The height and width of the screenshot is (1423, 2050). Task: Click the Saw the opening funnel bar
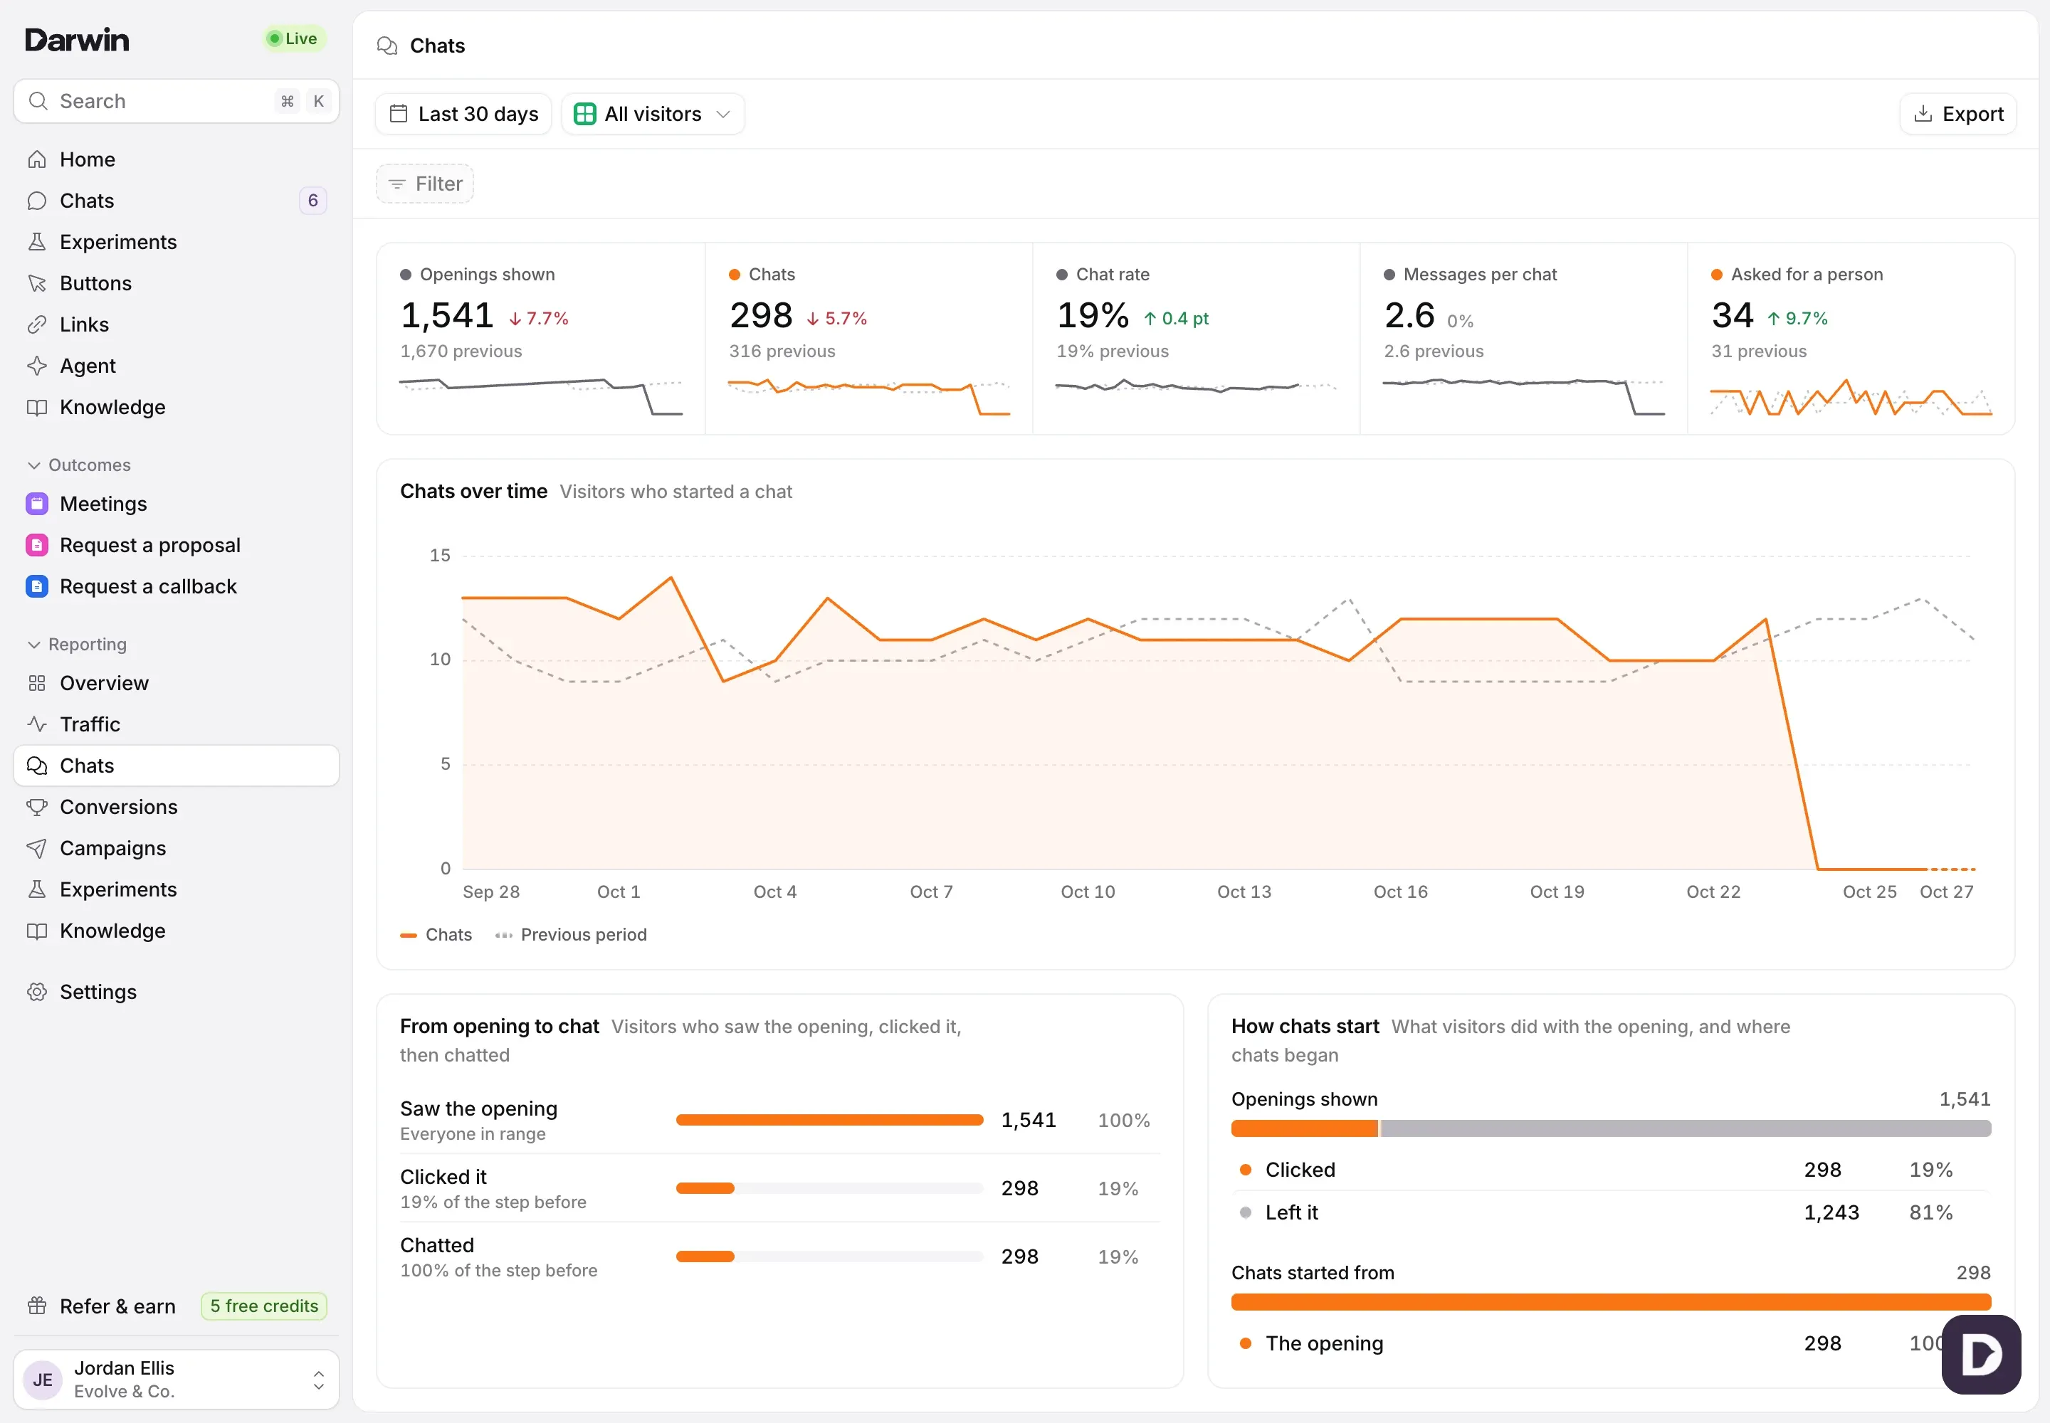click(830, 1120)
